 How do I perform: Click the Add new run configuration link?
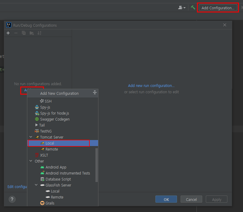point(151,86)
